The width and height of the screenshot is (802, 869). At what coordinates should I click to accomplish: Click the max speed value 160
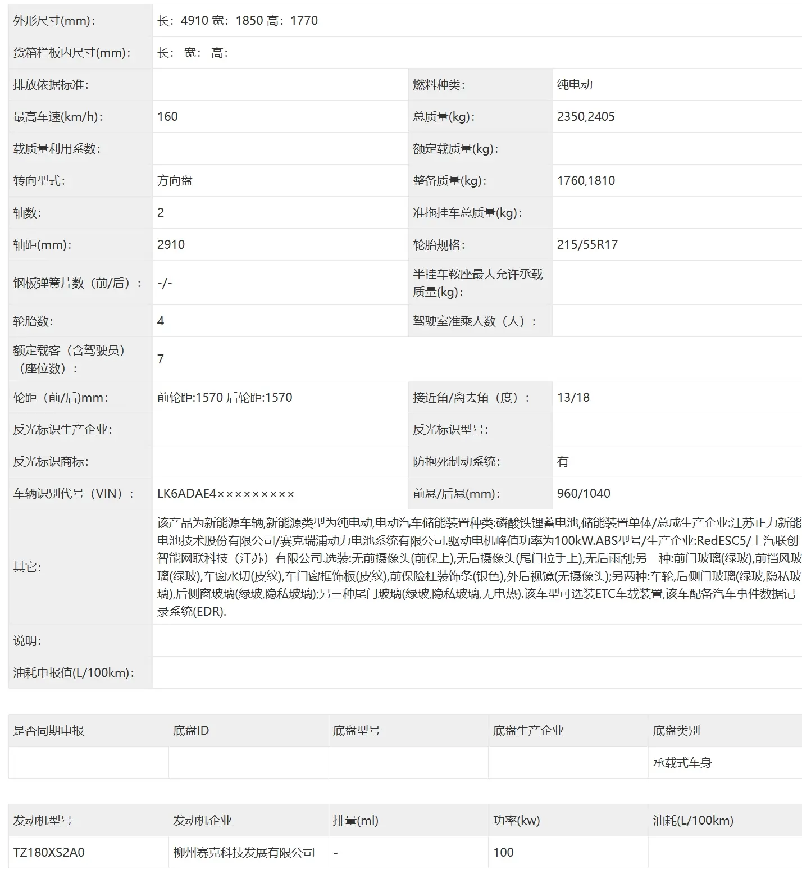click(167, 117)
